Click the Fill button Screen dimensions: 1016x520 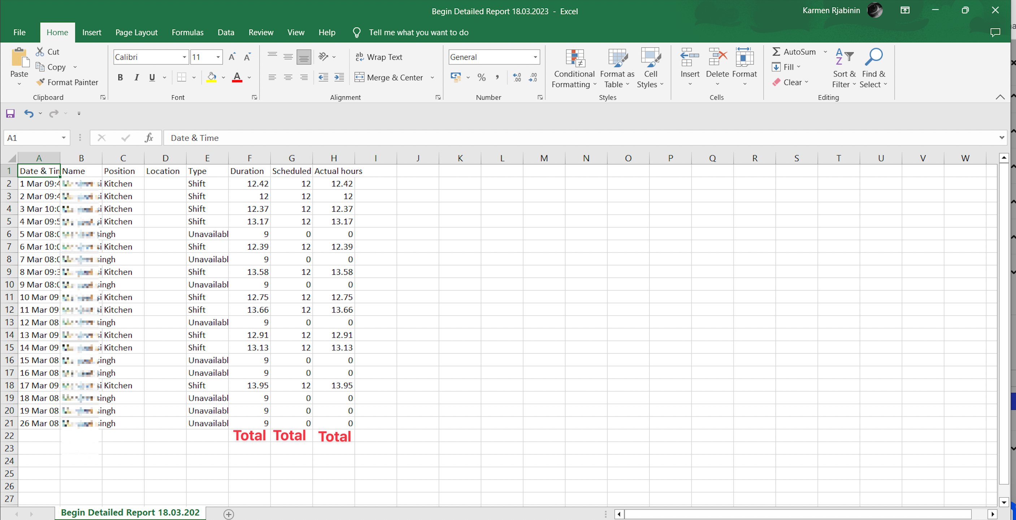(786, 67)
